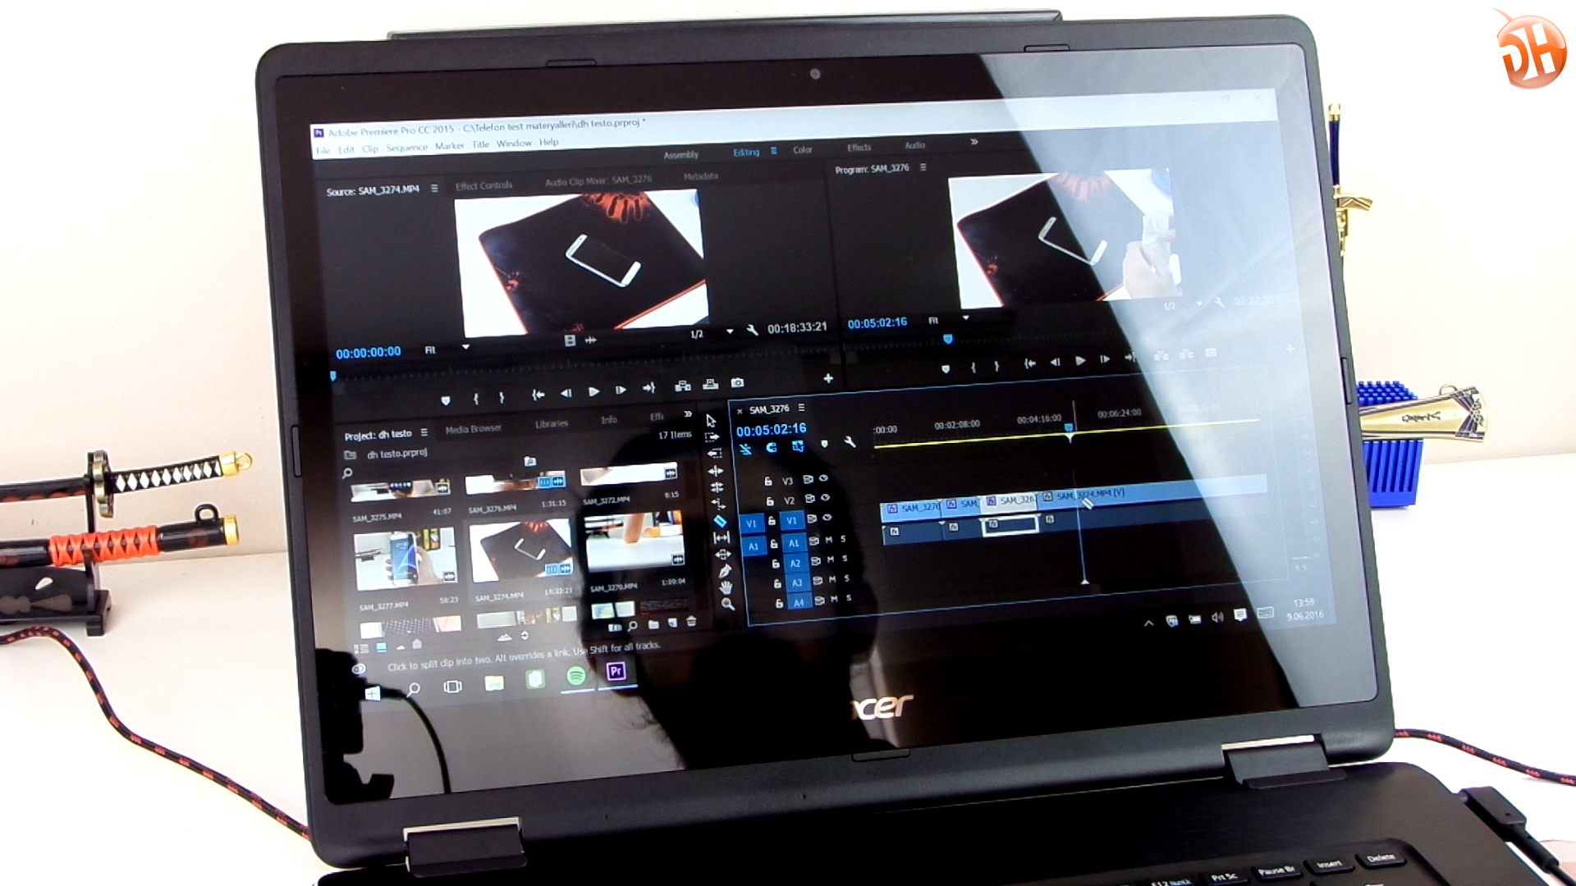Toggle V3 track output eye
This screenshot has width=1576, height=886.
click(823, 478)
